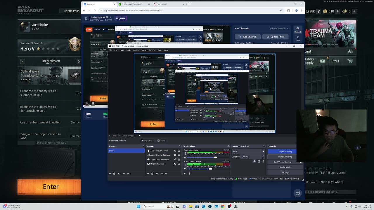This screenshot has width=374, height=210.
Task: Open transition properties three-dot menu
Action: [x=263, y=161]
